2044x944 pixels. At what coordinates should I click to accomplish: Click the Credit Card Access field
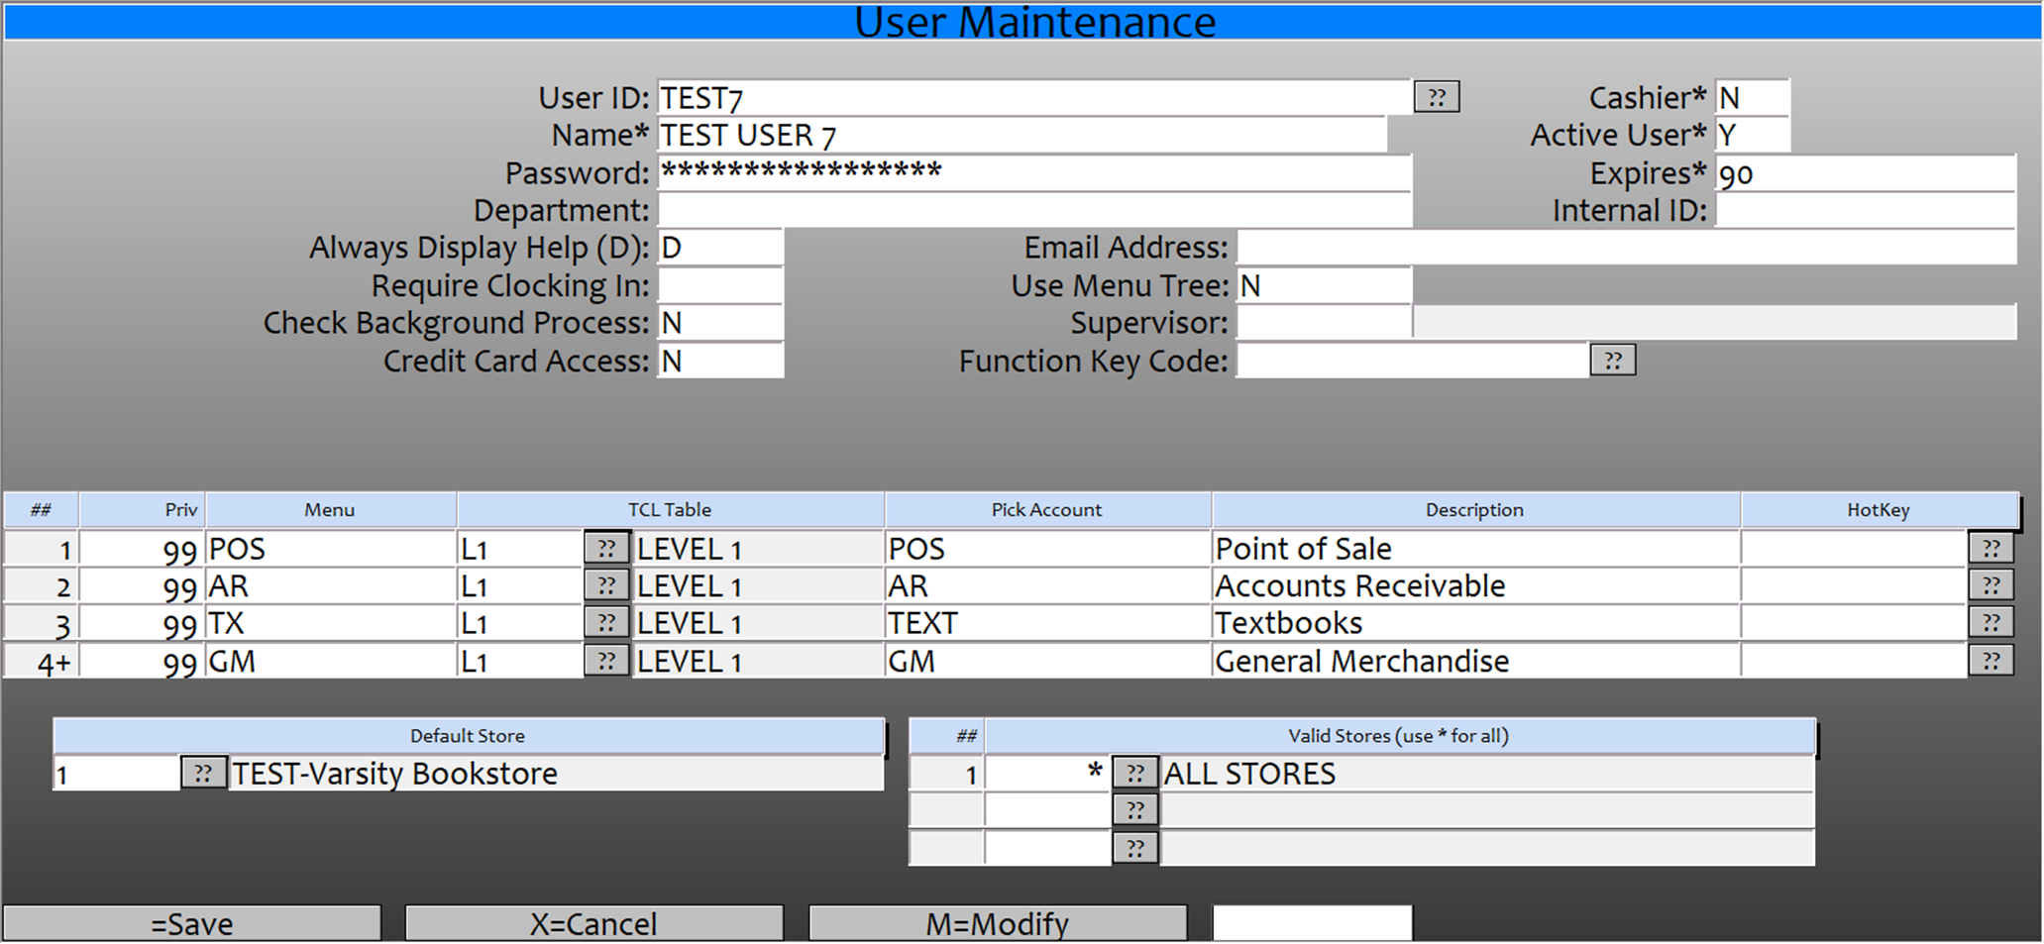tap(720, 361)
